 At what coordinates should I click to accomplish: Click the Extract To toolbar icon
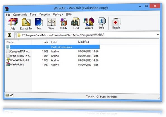click(26, 22)
